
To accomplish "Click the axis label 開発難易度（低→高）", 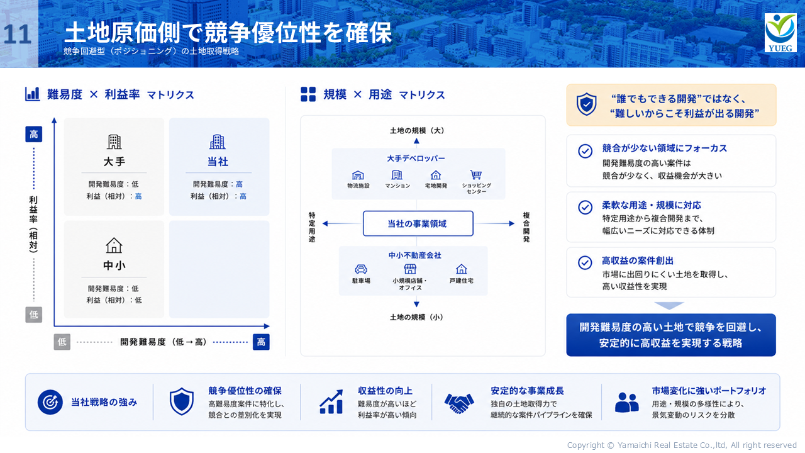I will click(x=164, y=342).
